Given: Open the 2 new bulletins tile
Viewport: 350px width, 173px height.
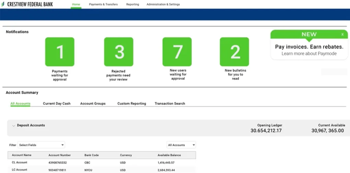Looking at the screenshot, I should (x=234, y=52).
